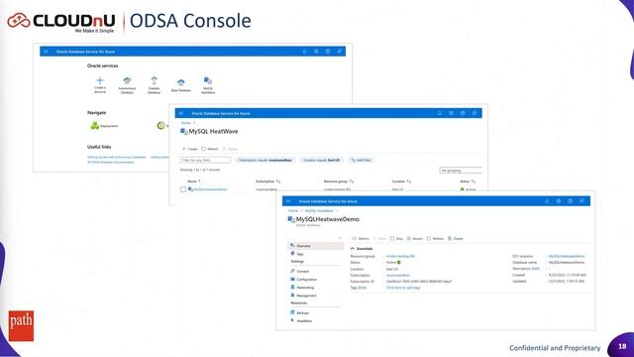Screen dimensions: 634x357
Task: Open the Autonomous Database service icon
Action: tap(127, 80)
